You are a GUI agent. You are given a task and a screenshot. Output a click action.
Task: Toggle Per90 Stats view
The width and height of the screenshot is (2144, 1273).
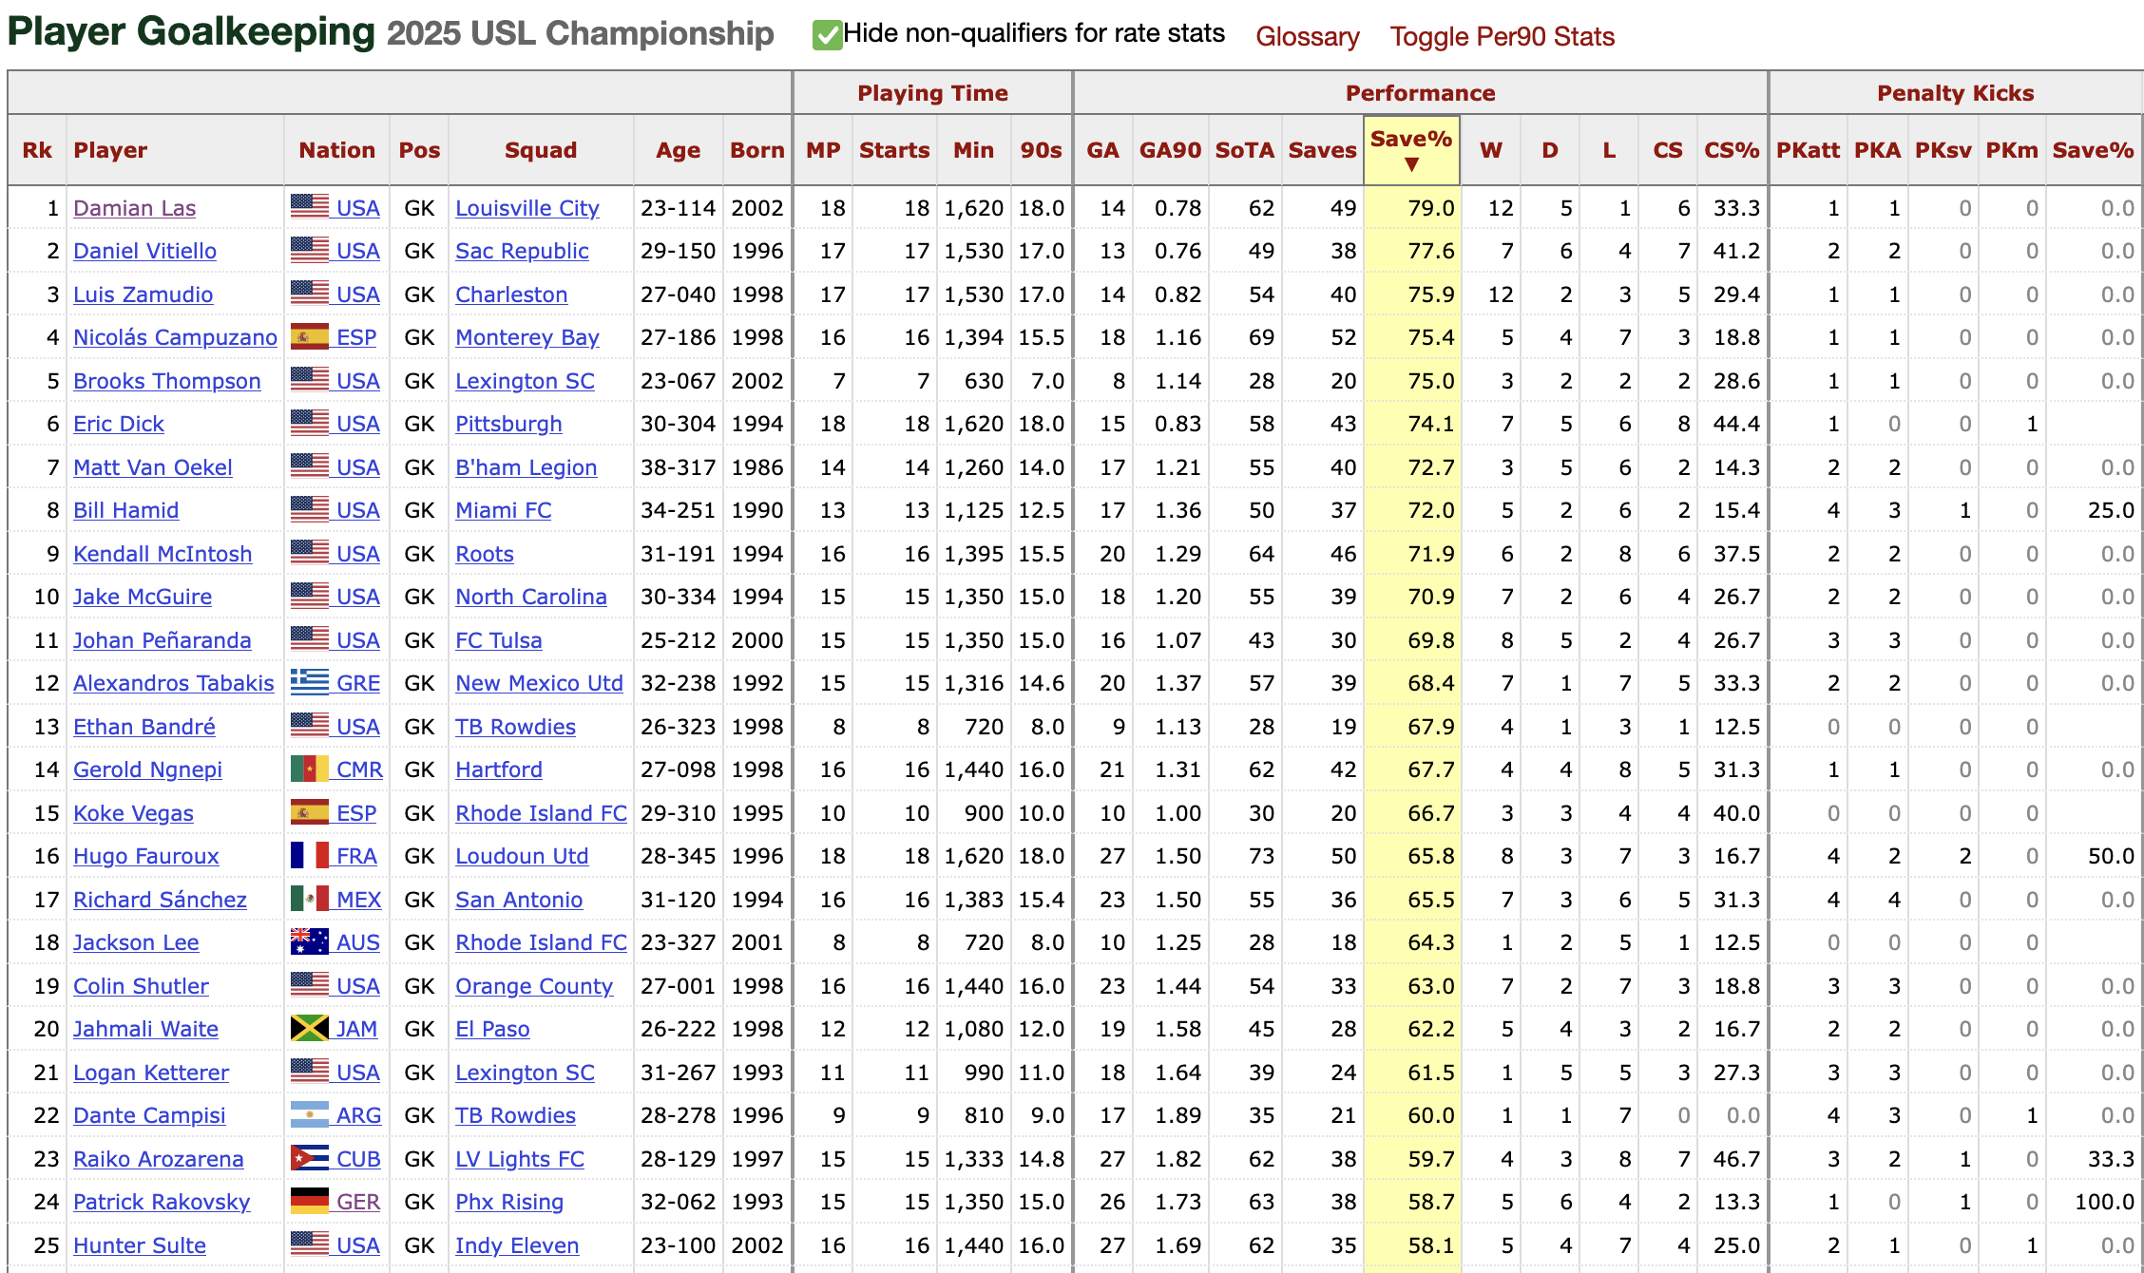pyautogui.click(x=1502, y=36)
